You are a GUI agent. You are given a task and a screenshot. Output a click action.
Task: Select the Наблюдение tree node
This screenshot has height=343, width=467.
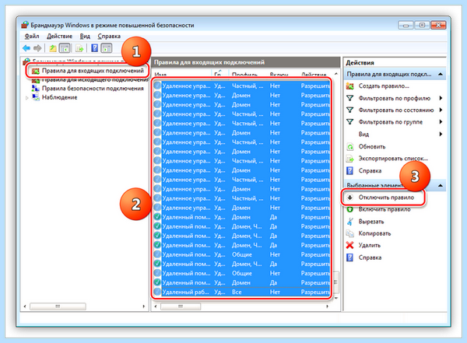59,97
